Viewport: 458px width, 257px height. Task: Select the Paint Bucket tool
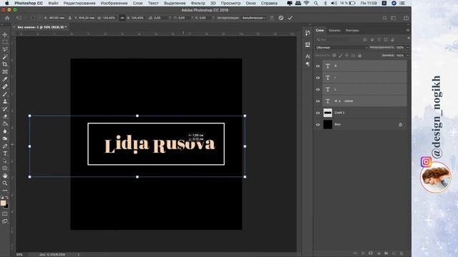tap(5, 124)
